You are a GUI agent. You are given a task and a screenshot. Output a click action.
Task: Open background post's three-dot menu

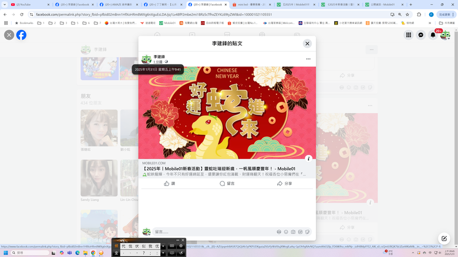pos(370,105)
